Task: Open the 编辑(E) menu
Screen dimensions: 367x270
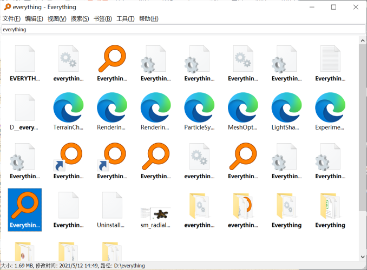Action: click(x=34, y=19)
